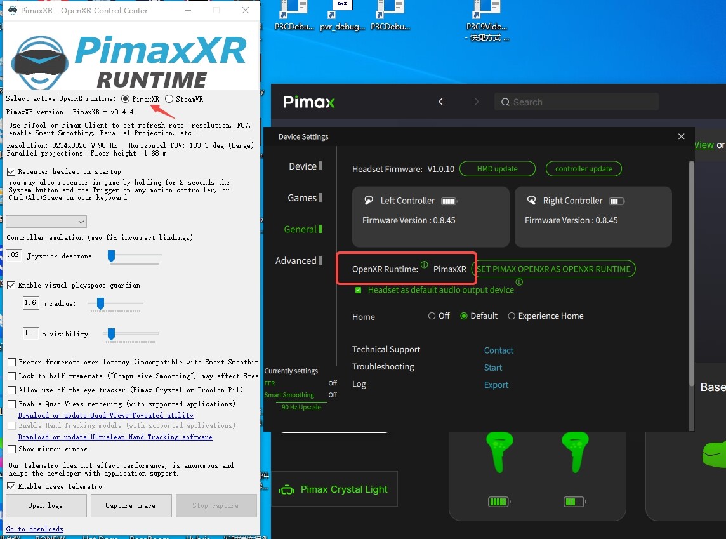Click the search magnifier icon
726x539 pixels.
coord(505,102)
